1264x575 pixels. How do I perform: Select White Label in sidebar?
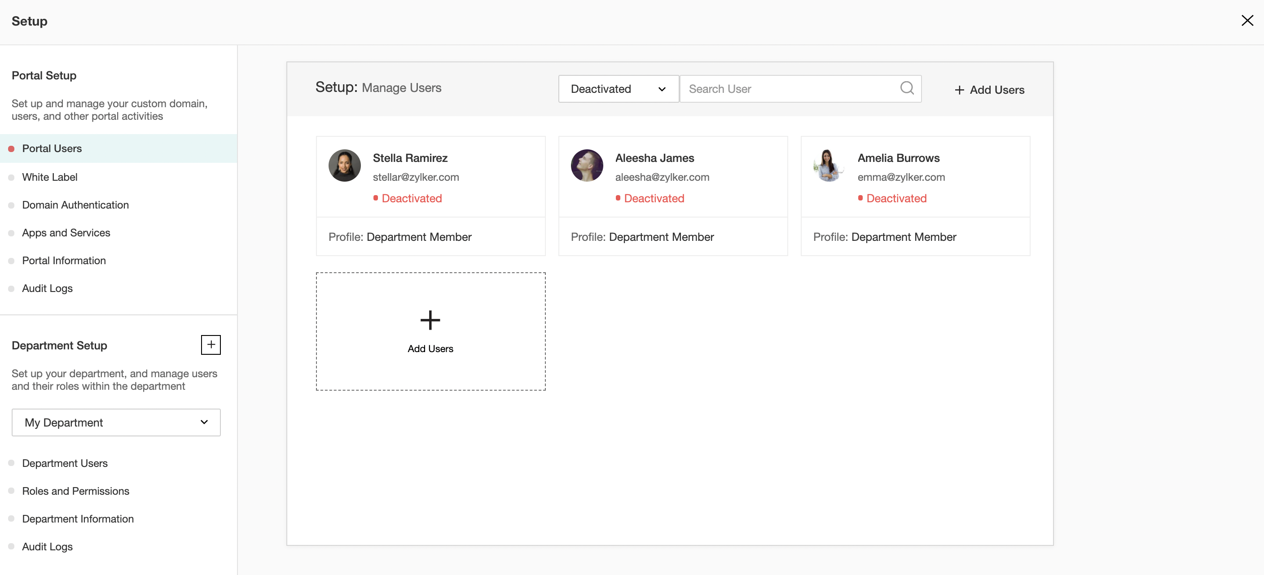[x=49, y=177]
